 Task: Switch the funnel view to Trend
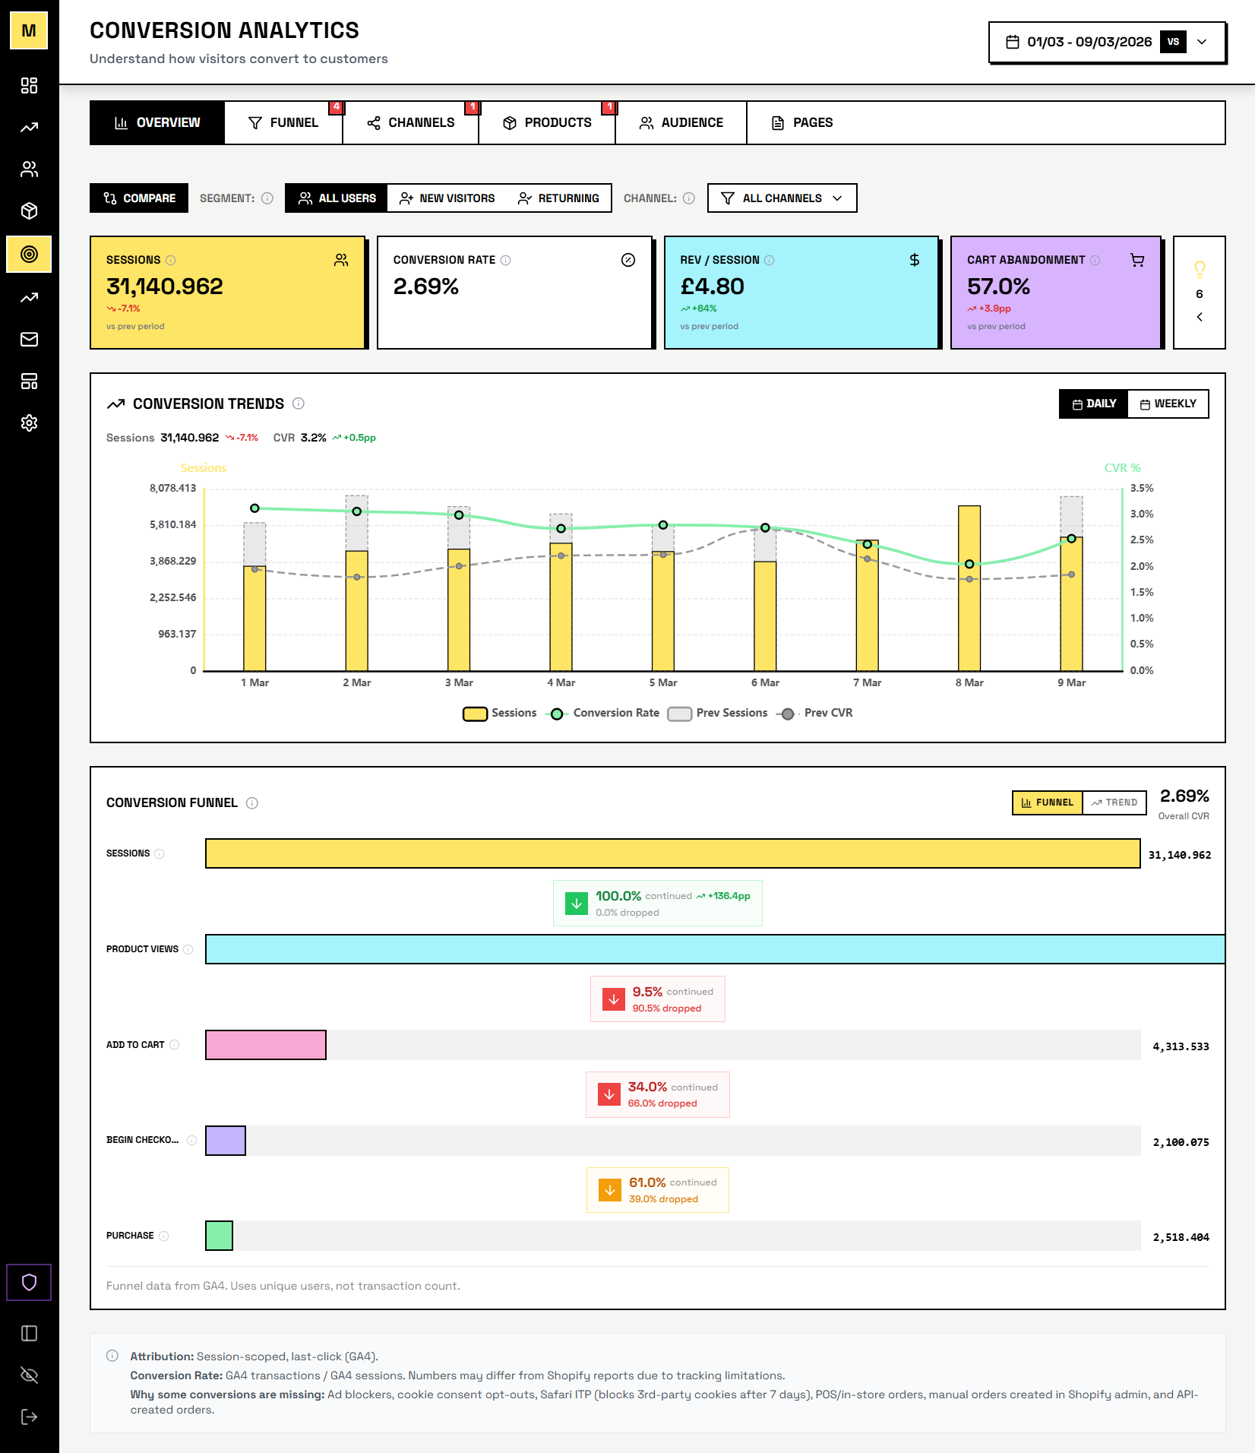click(x=1114, y=802)
